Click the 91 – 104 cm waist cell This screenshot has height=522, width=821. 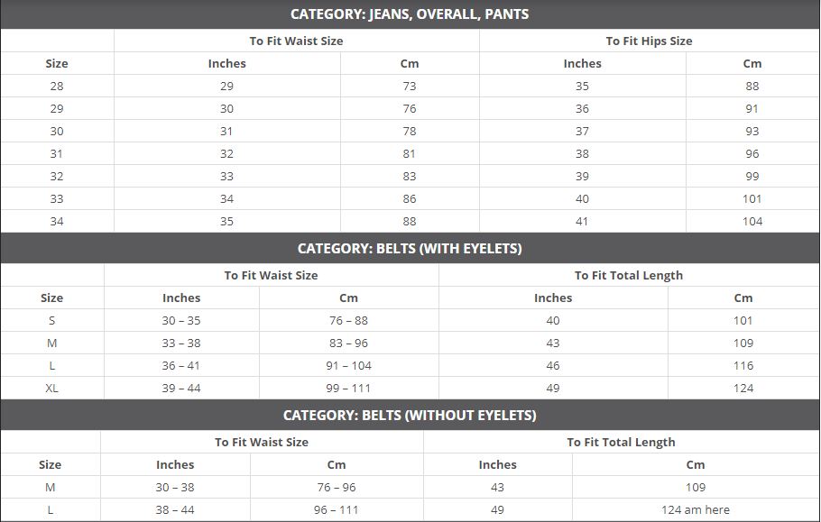pyautogui.click(x=349, y=366)
